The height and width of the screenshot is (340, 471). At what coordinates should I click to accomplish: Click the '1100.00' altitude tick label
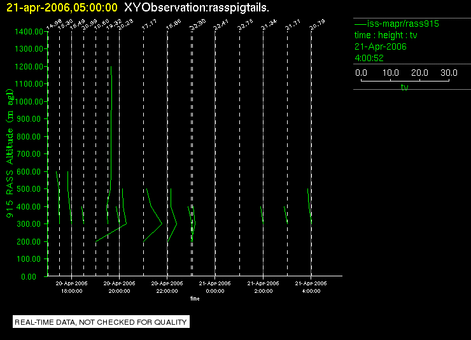coord(29,84)
